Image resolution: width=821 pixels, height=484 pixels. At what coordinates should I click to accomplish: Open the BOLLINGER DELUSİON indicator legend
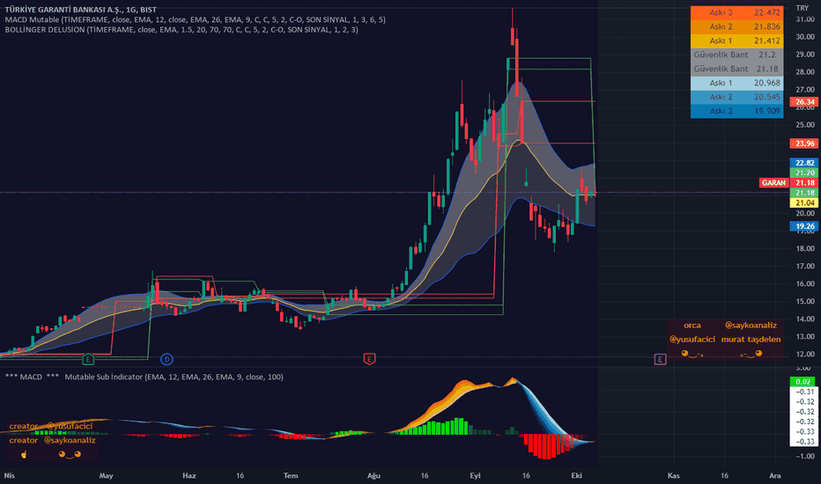pos(181,29)
